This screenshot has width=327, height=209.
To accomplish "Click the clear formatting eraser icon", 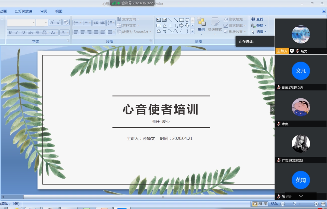I will pos(66,22).
